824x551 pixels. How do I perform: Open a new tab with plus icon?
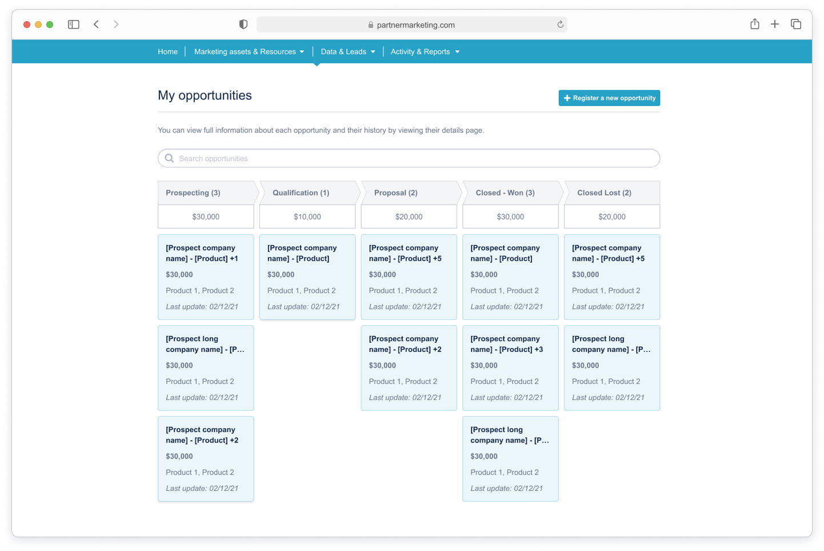pos(774,24)
